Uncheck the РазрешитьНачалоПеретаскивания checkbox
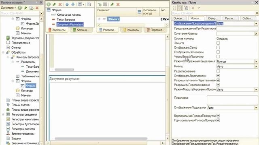 [218, 80]
